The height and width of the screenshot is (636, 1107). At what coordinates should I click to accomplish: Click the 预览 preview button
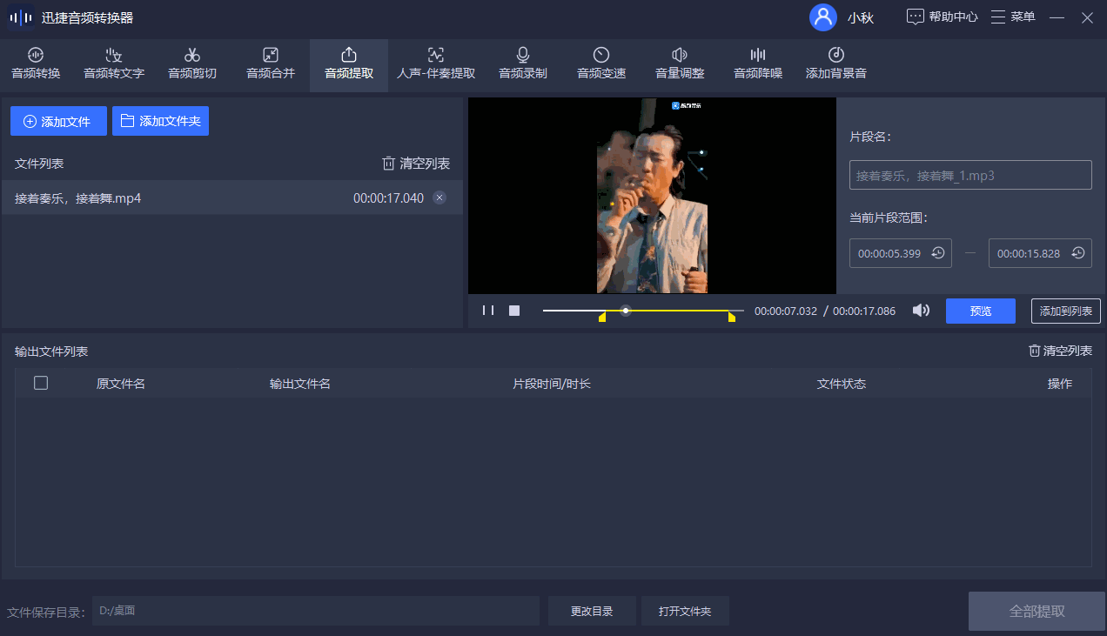pyautogui.click(x=981, y=311)
